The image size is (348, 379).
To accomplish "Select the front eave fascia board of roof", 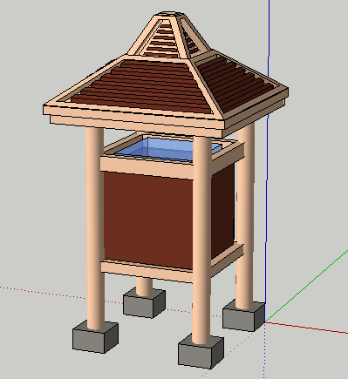I will [133, 117].
